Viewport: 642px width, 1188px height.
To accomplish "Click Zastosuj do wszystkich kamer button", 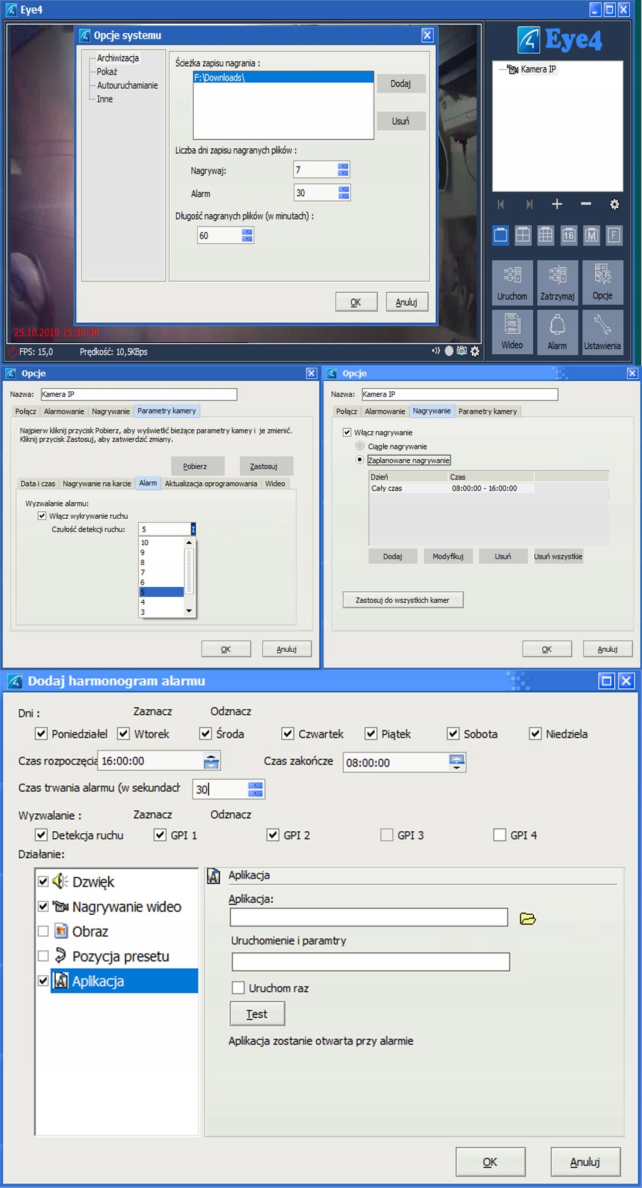I will pyautogui.click(x=403, y=600).
